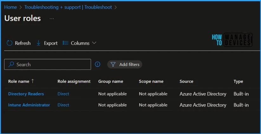Click the Refresh circular arrow icon
Viewport: 261px width, 134px height.
point(10,43)
